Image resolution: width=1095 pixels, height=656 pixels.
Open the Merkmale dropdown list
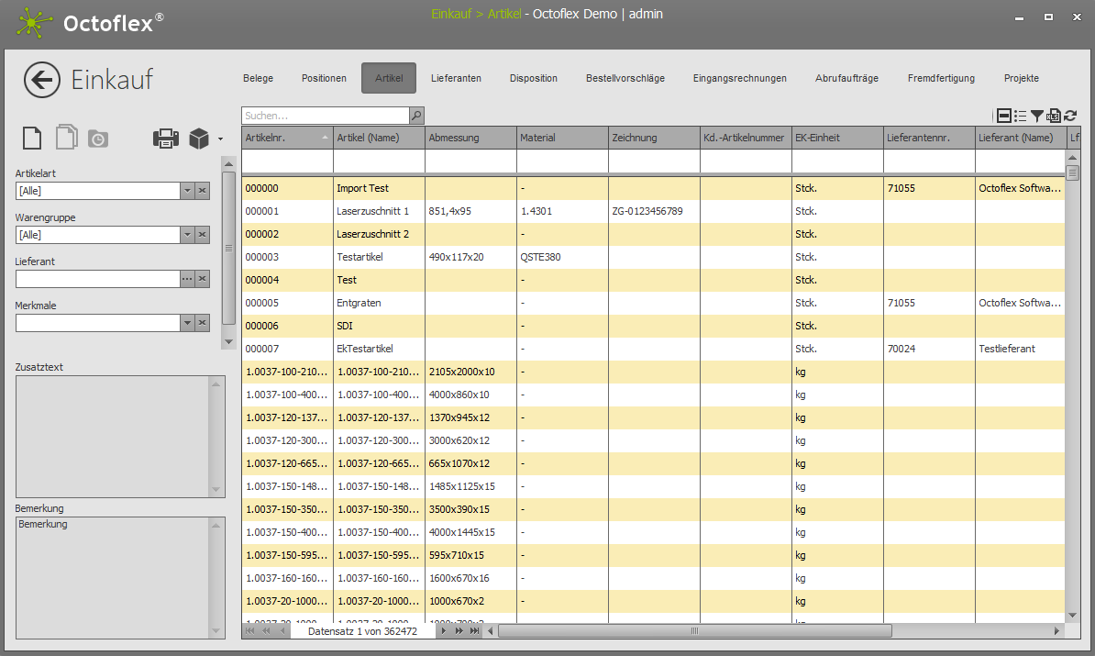pos(187,323)
